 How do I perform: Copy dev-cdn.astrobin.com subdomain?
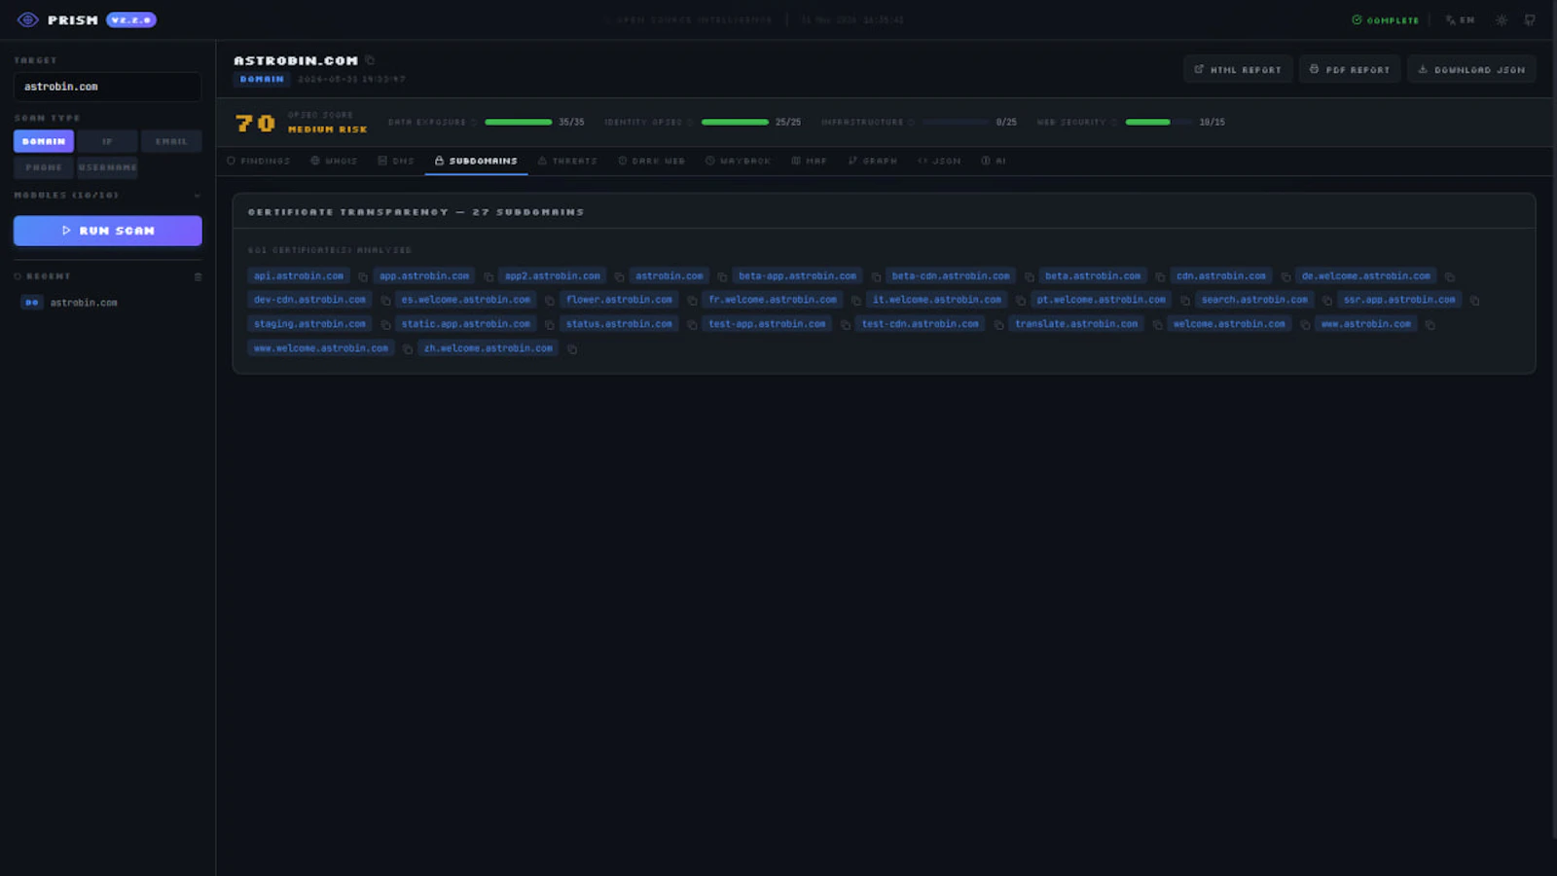click(x=385, y=301)
